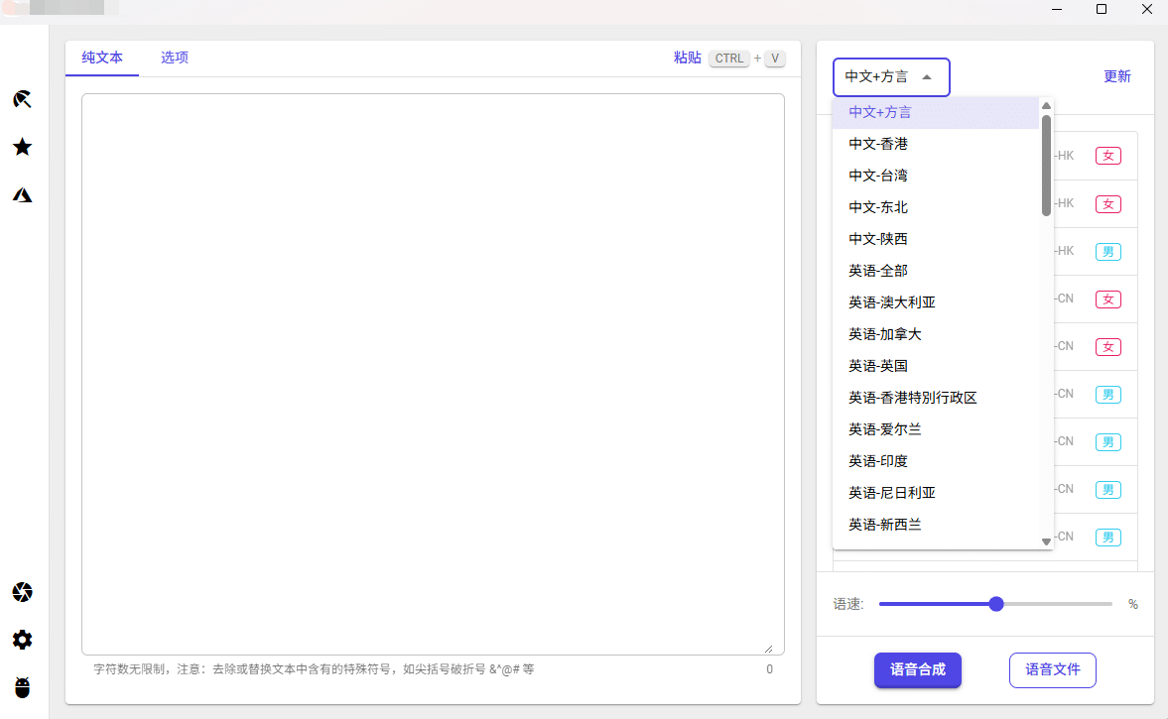
Task: Click the 男 tag on last visible CN voice
Action: point(1108,538)
